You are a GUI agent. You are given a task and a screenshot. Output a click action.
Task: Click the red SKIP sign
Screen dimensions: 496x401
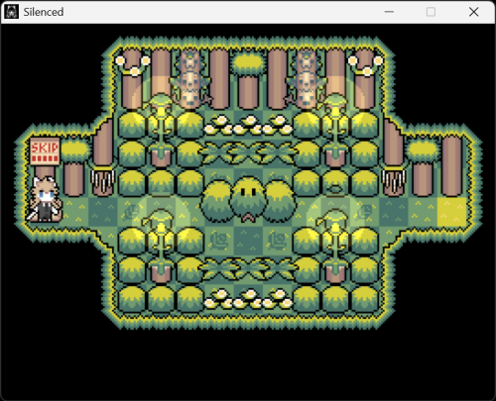tap(45, 151)
